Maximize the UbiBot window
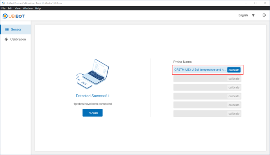The height and width of the screenshot is (155, 270). [x=256, y=3]
